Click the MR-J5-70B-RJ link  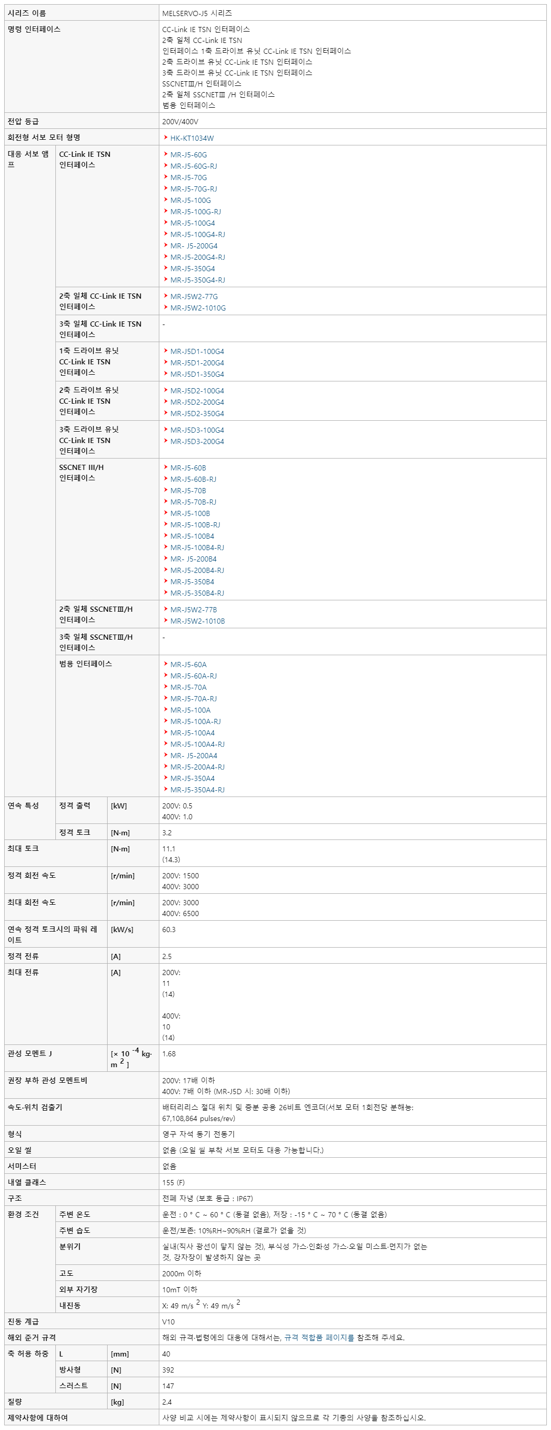[193, 502]
